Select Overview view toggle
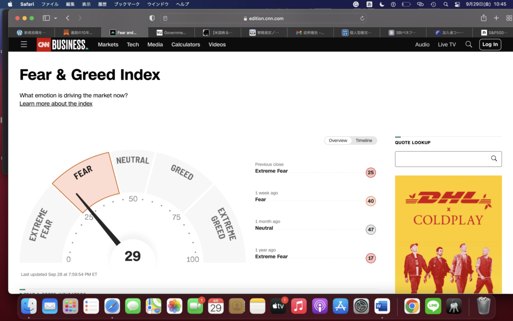Image resolution: width=513 pixels, height=321 pixels. pyautogui.click(x=338, y=140)
